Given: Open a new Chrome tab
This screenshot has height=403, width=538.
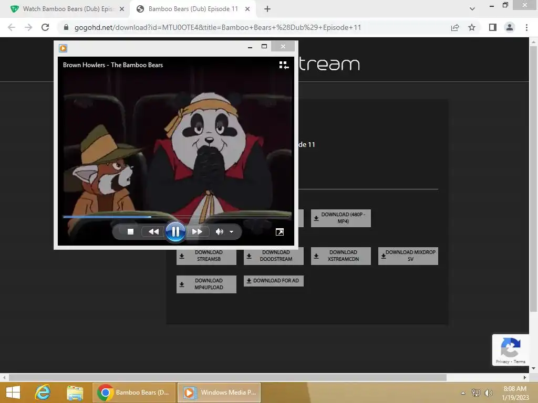Looking at the screenshot, I should (267, 9).
